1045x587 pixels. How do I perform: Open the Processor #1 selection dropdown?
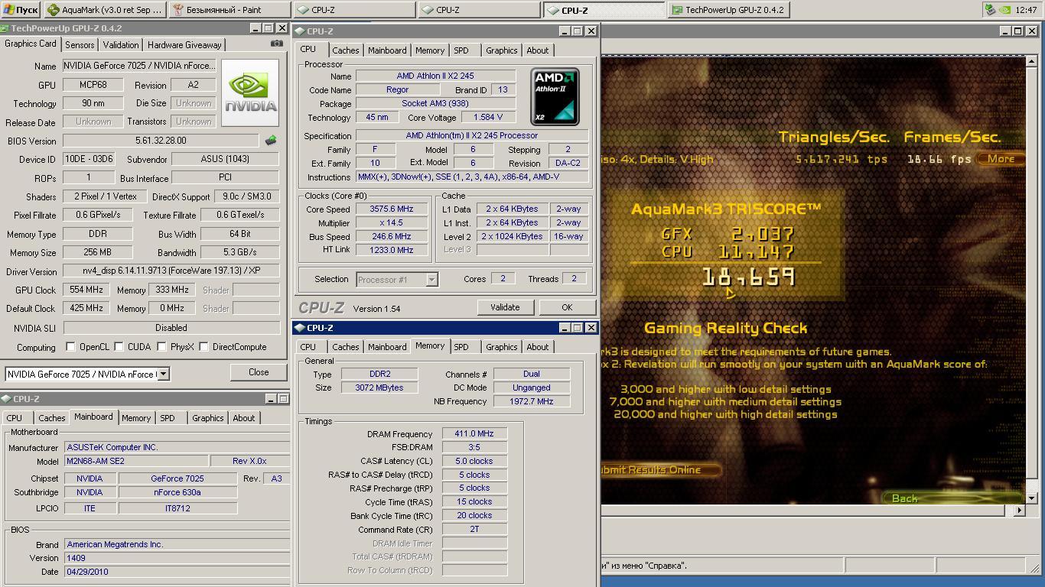(431, 280)
